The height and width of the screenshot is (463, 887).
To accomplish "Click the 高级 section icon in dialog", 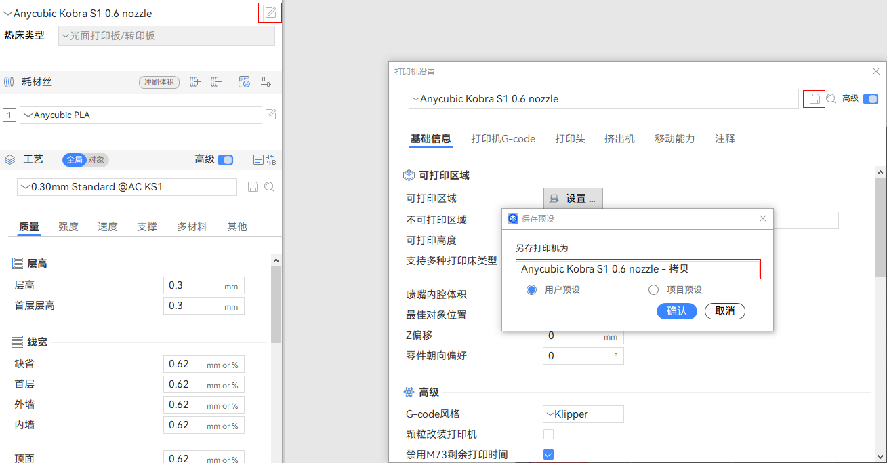I will coord(409,392).
